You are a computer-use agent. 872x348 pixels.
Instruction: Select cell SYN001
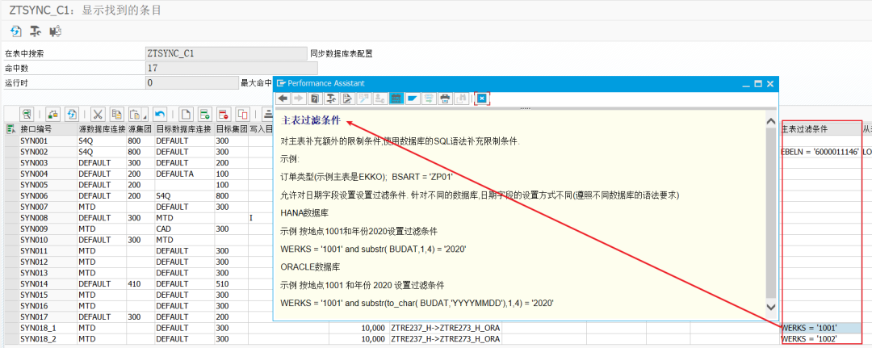[48, 140]
